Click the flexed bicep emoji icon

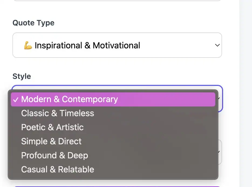28,45
